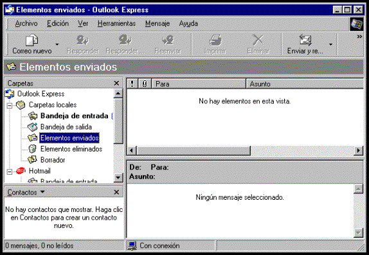The height and width of the screenshot is (255, 369).
Task: Click preview pane scroll down arrow
Action: click(359, 233)
